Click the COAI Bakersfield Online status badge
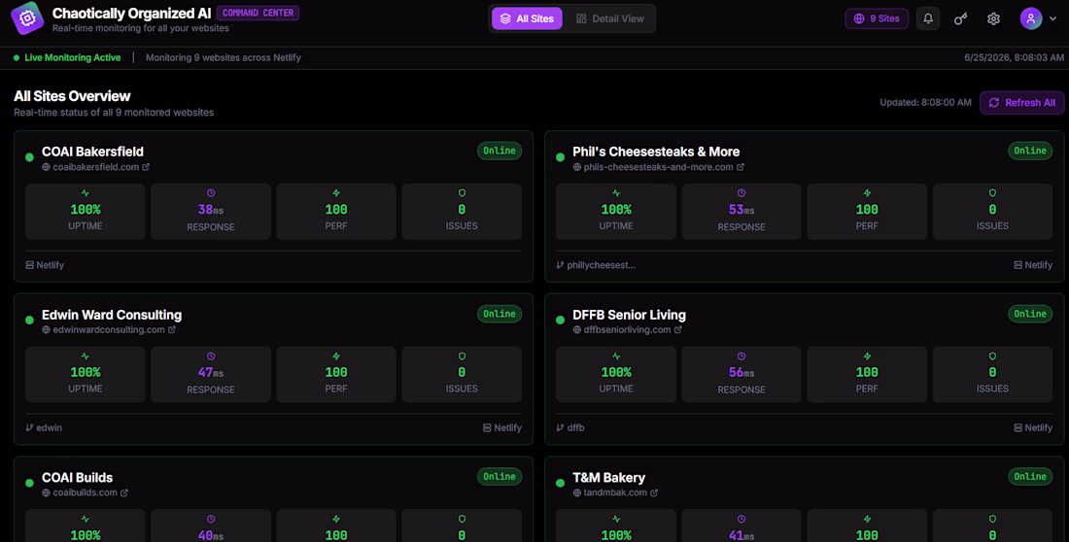The image size is (1069, 542). pos(500,151)
